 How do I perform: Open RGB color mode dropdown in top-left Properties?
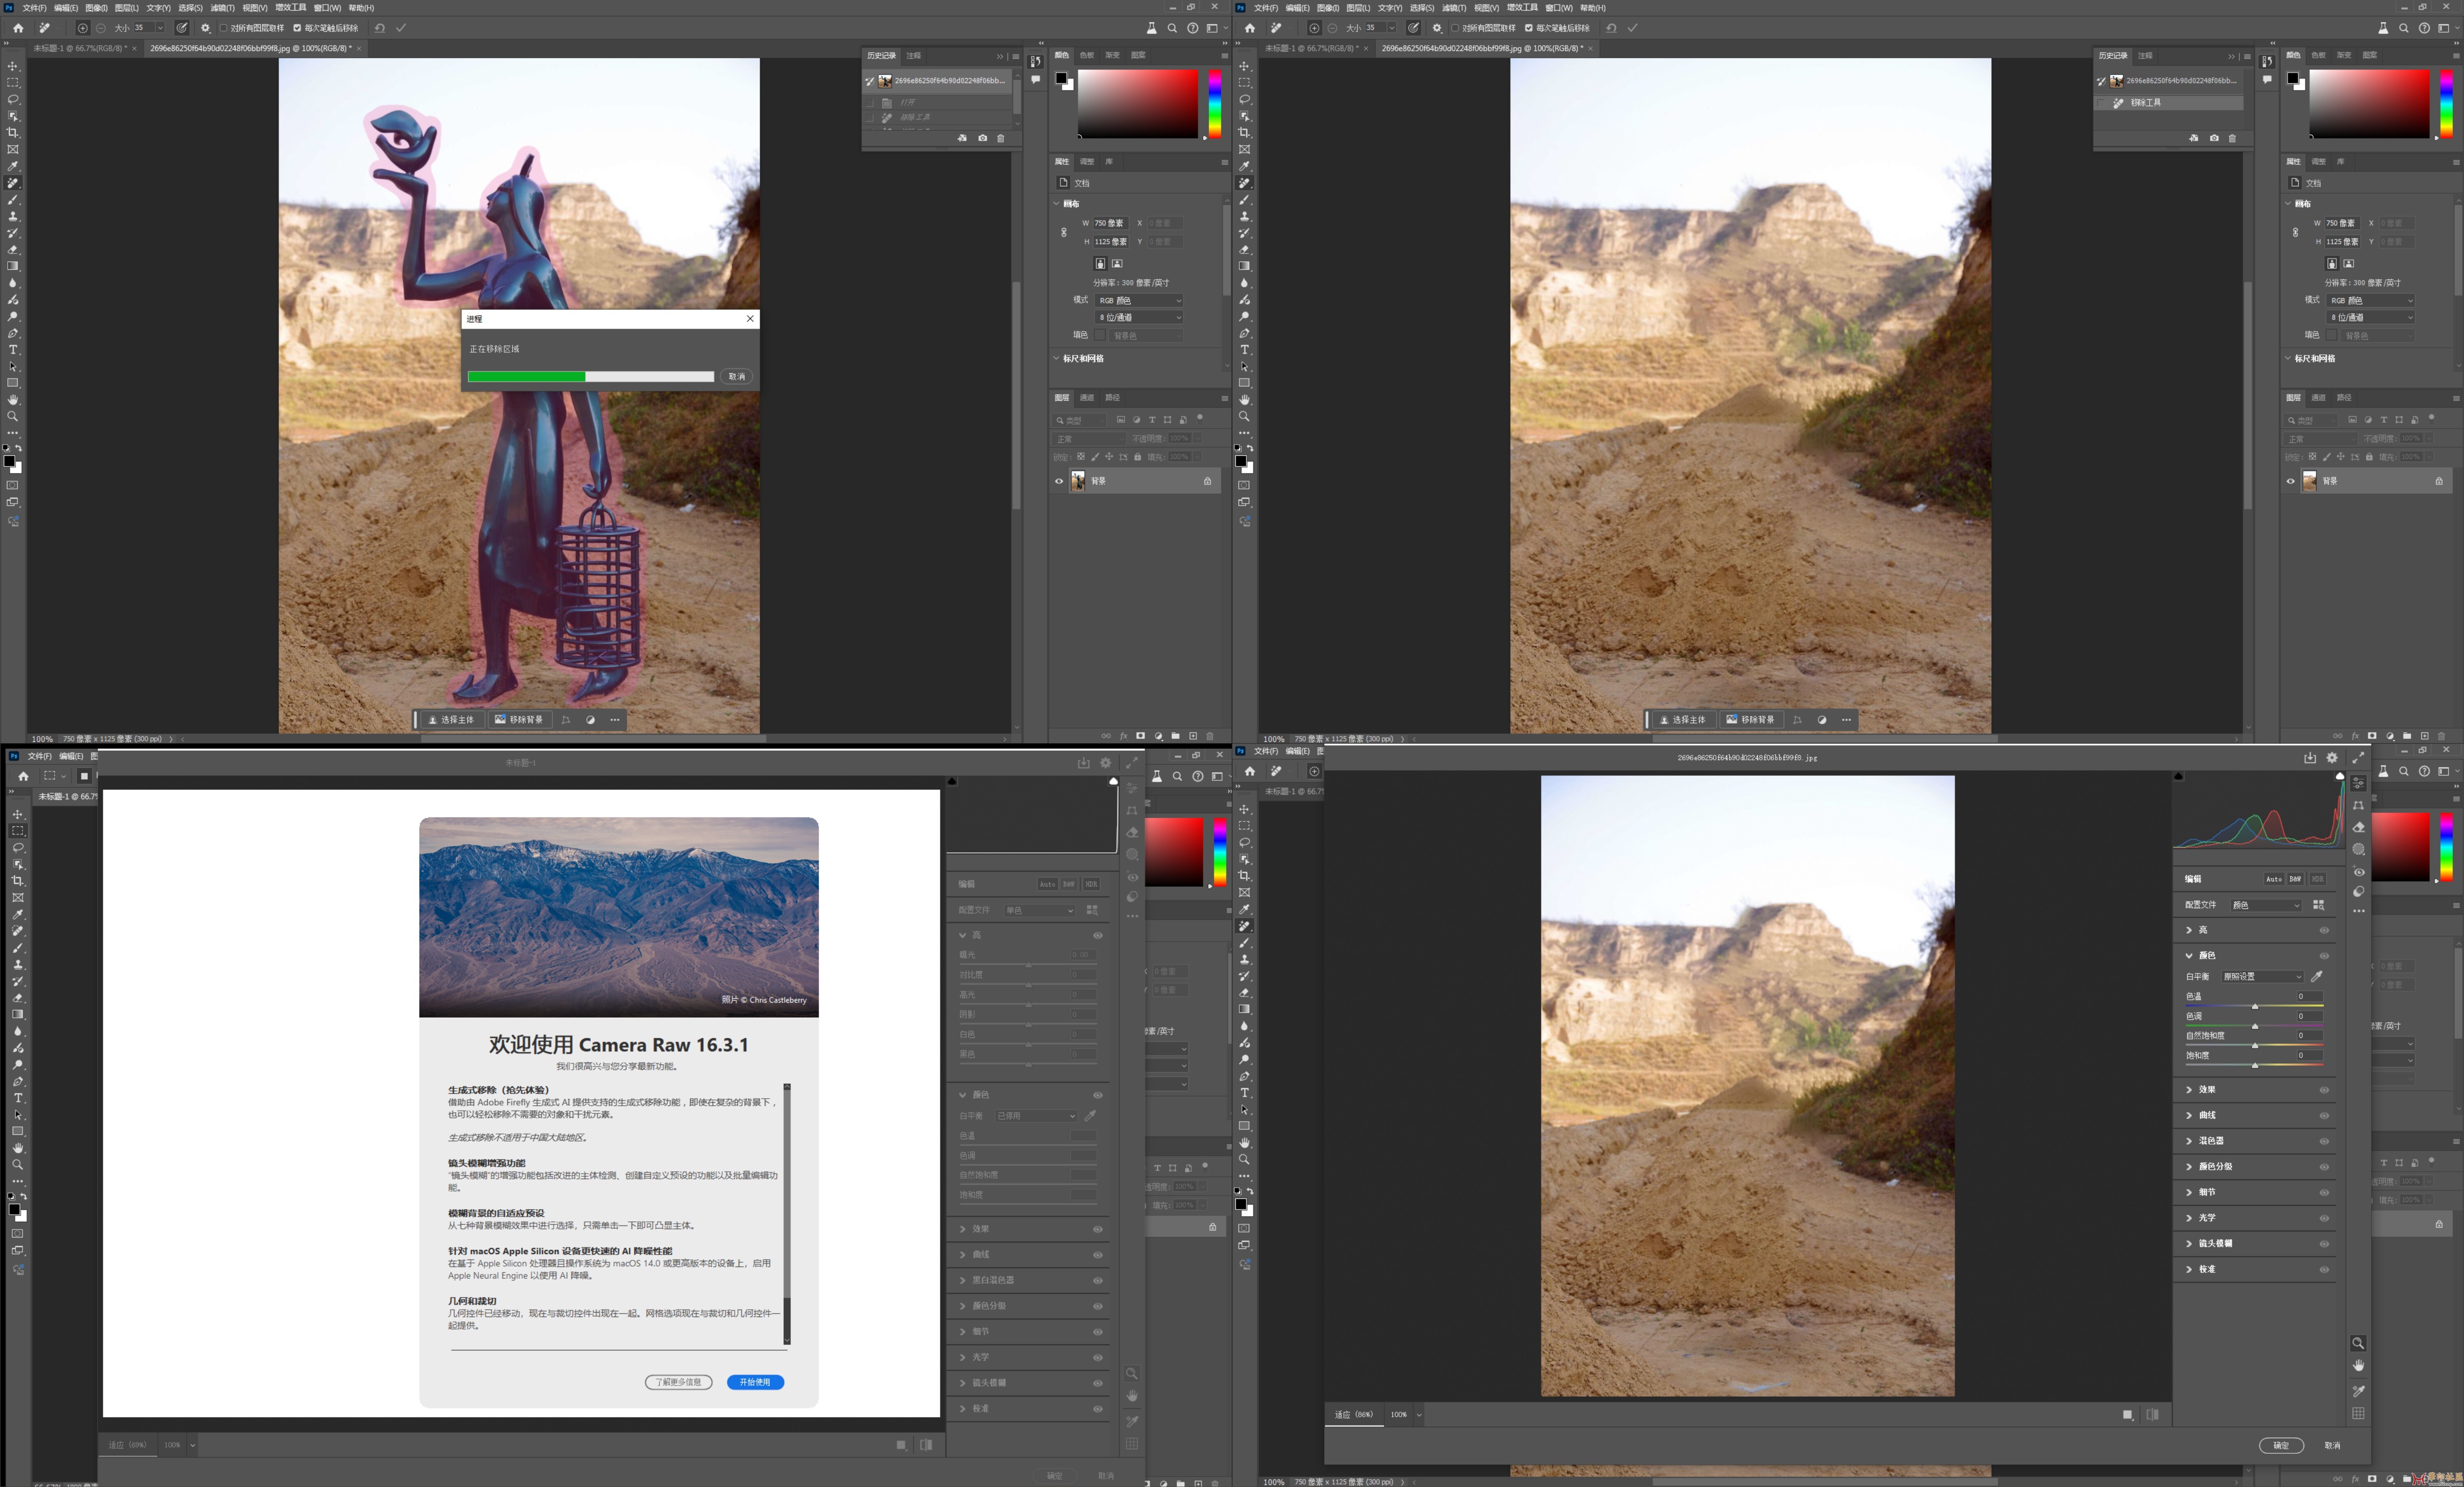click(1139, 300)
